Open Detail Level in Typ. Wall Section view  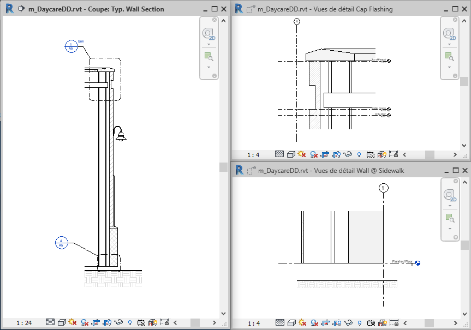point(50,322)
